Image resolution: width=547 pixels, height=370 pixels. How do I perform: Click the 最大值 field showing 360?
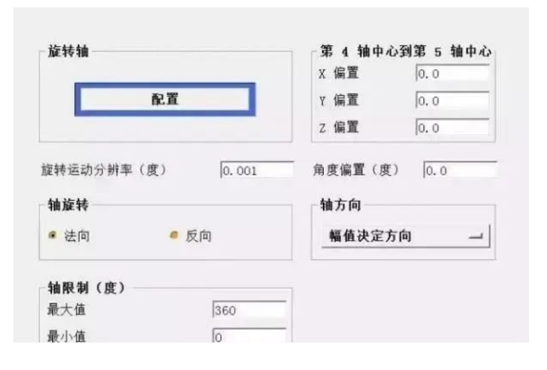point(249,310)
